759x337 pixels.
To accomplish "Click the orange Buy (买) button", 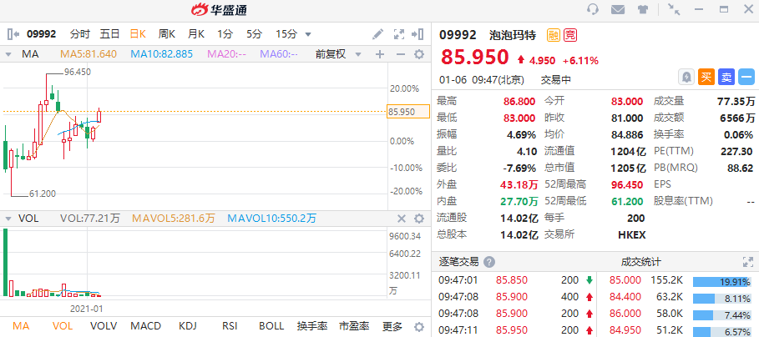I will (x=706, y=77).
